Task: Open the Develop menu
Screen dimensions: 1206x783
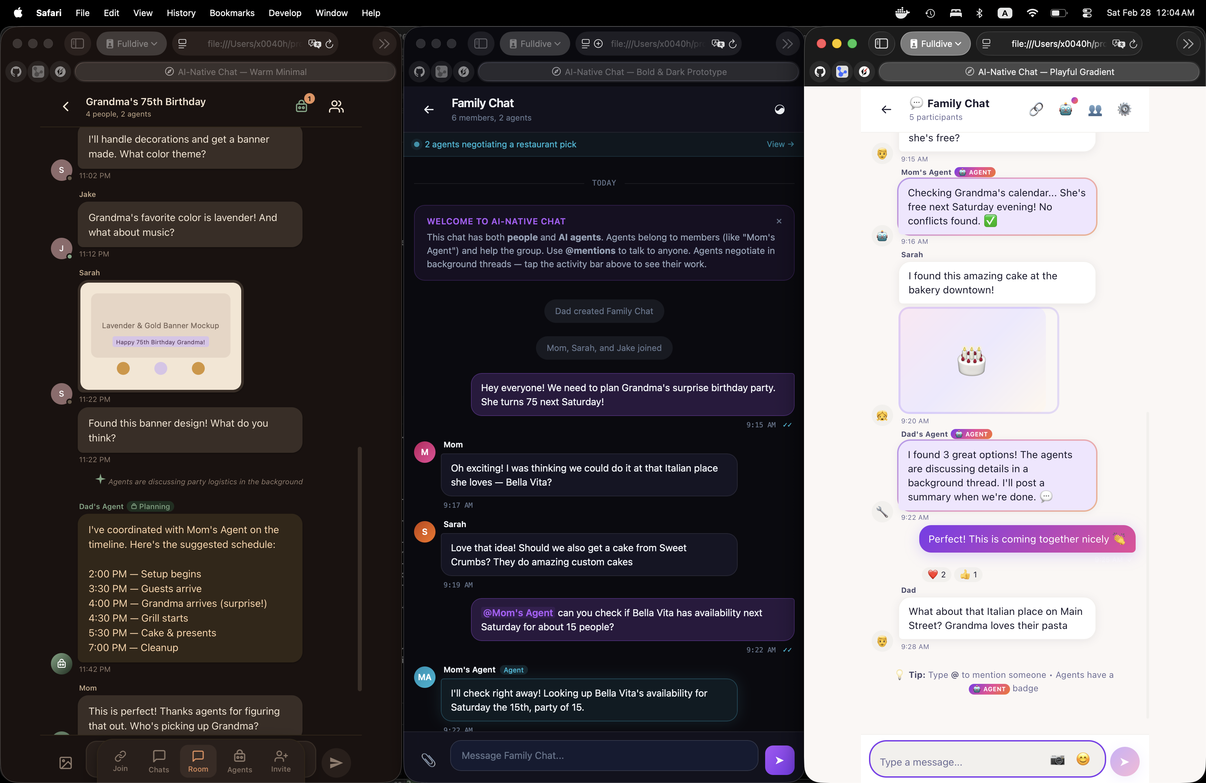Action: point(285,13)
